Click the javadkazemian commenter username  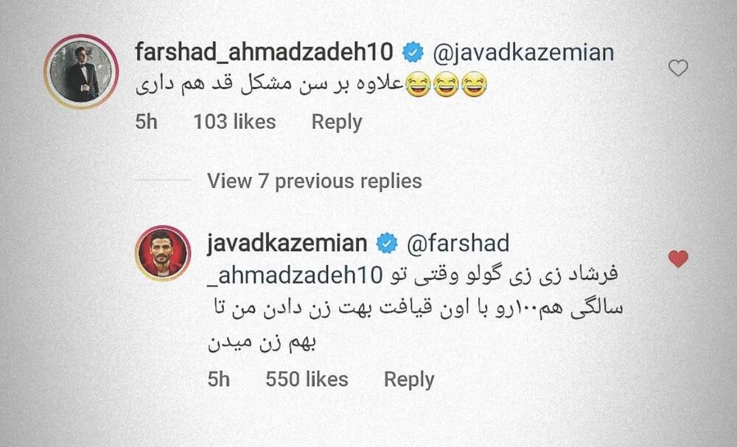(x=287, y=243)
